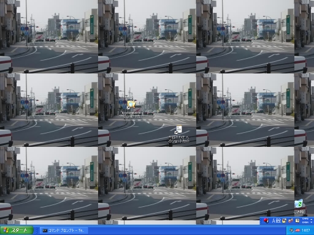
Task: Select the explorer.exe shortcut icon on desktop
Action: [131, 110]
